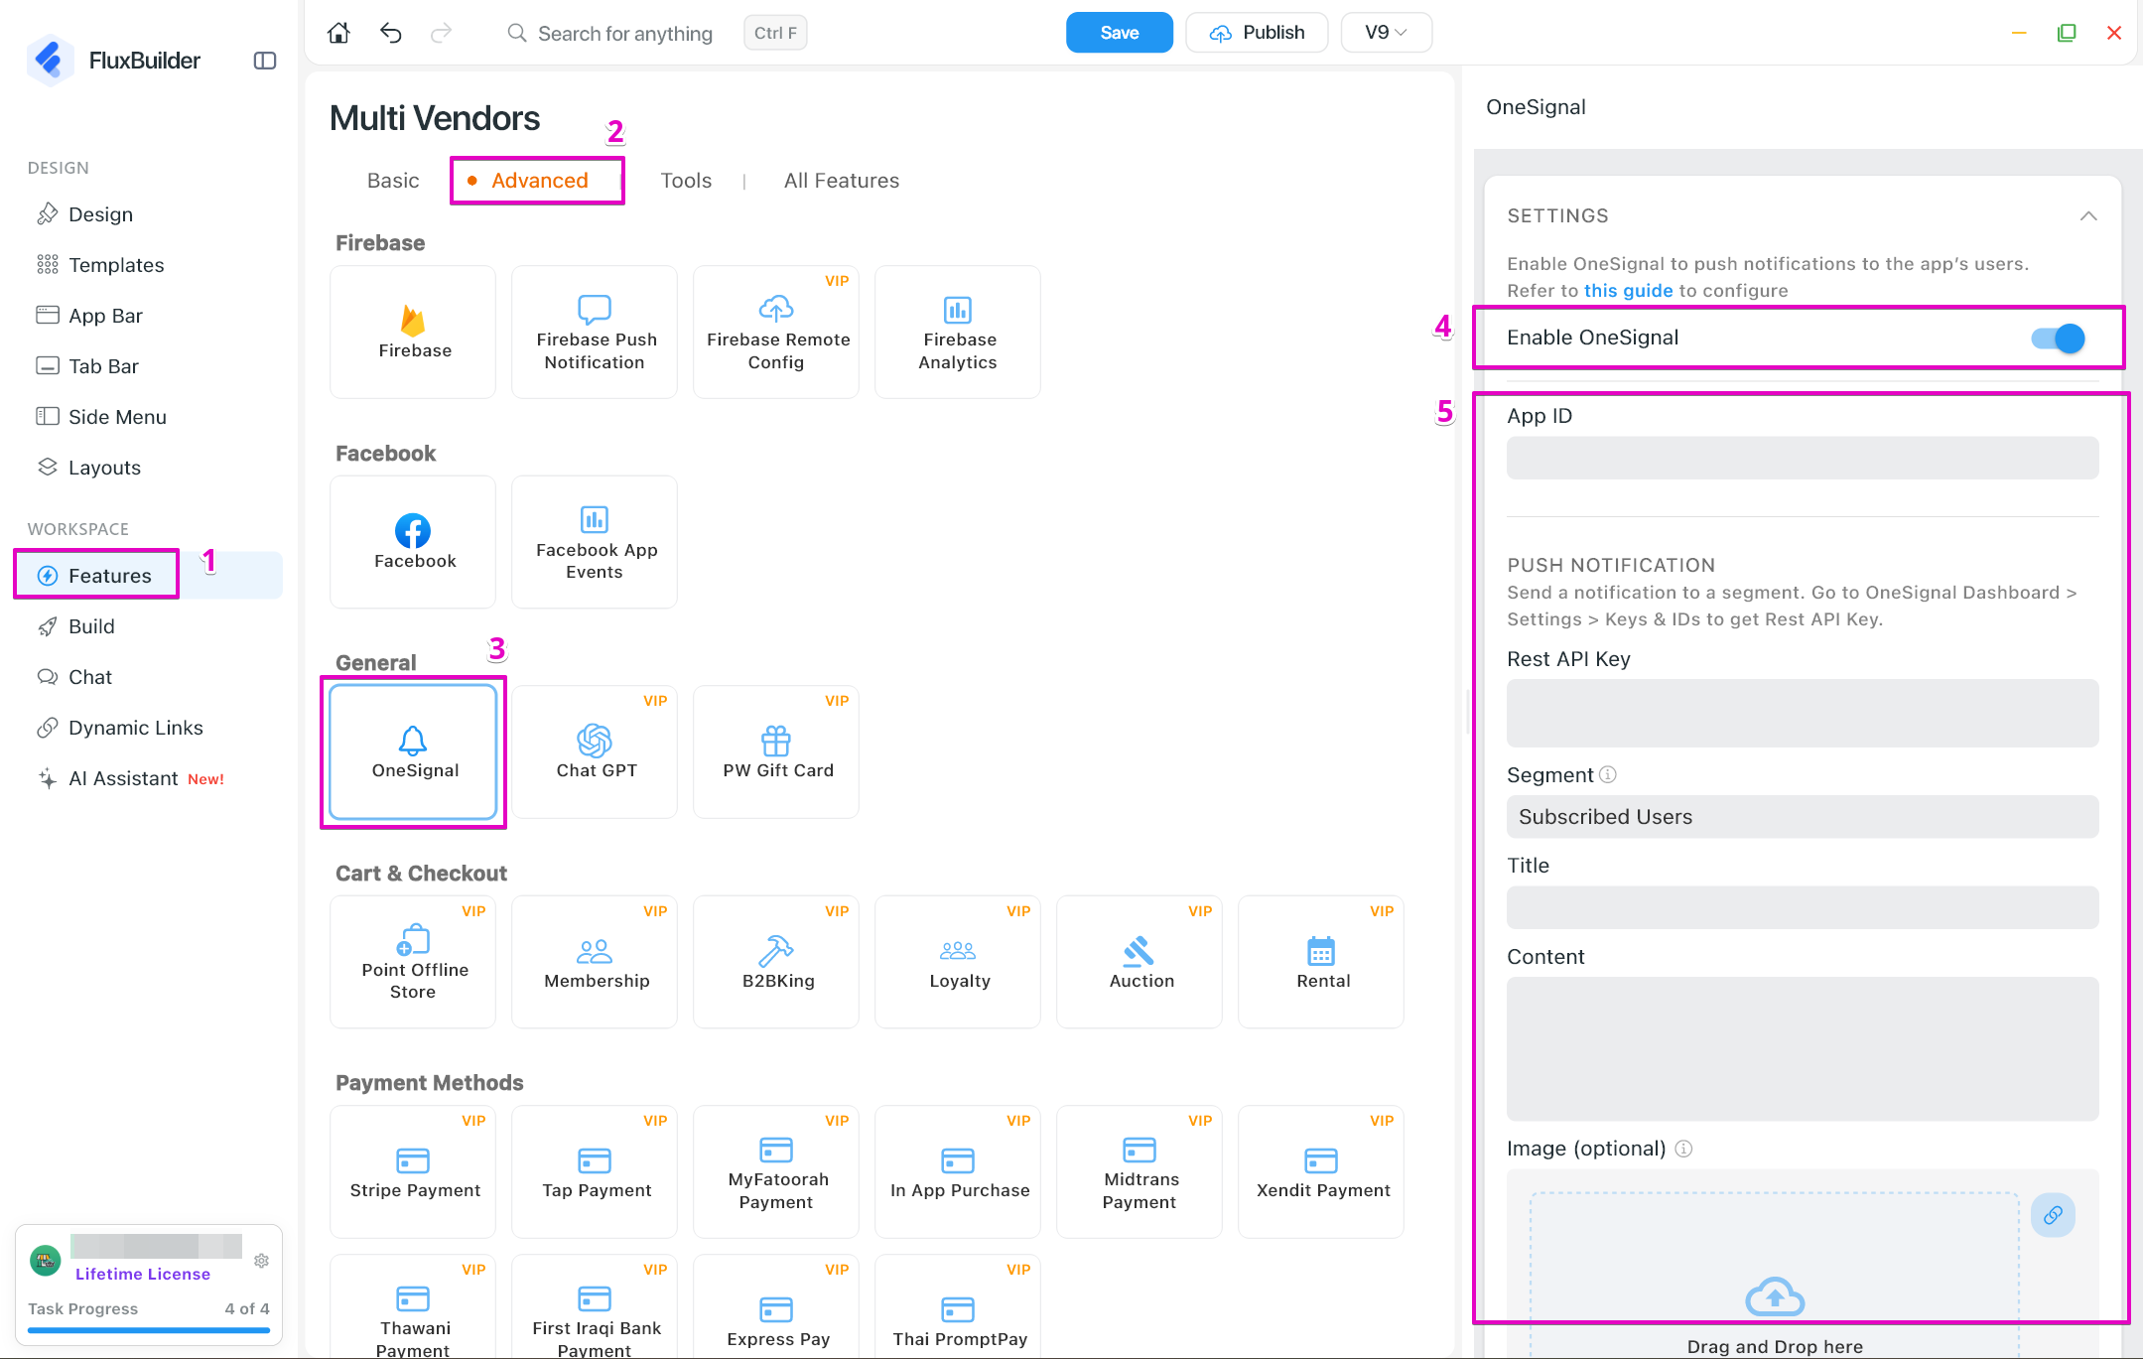Screen dimensions: 2143x1359
Task: Open the Membership feature
Action: coord(595,962)
